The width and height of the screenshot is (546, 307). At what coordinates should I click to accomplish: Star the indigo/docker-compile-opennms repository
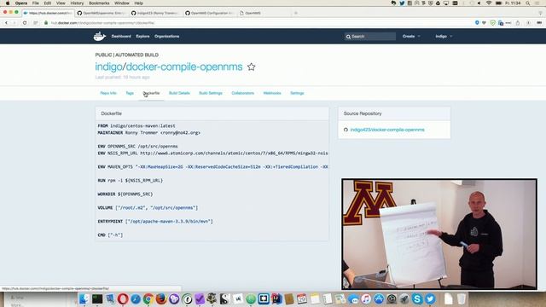pos(251,67)
